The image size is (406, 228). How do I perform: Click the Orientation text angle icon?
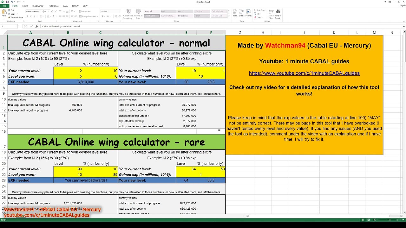(x=72, y=11)
